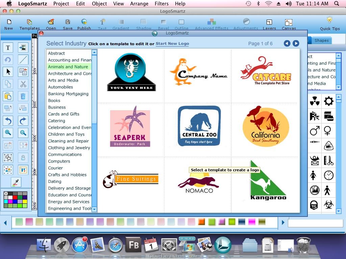Click the lock object tool
Image resolution: width=346 pixels, height=259 pixels.
(x=23, y=157)
